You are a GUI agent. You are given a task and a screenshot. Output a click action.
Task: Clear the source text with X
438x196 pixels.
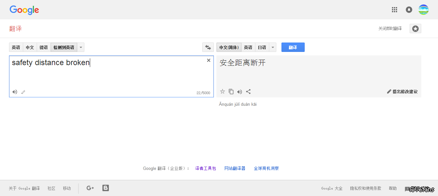[209, 60]
